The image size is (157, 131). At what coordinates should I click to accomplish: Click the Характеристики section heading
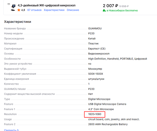pyautogui.click(x=18, y=22)
